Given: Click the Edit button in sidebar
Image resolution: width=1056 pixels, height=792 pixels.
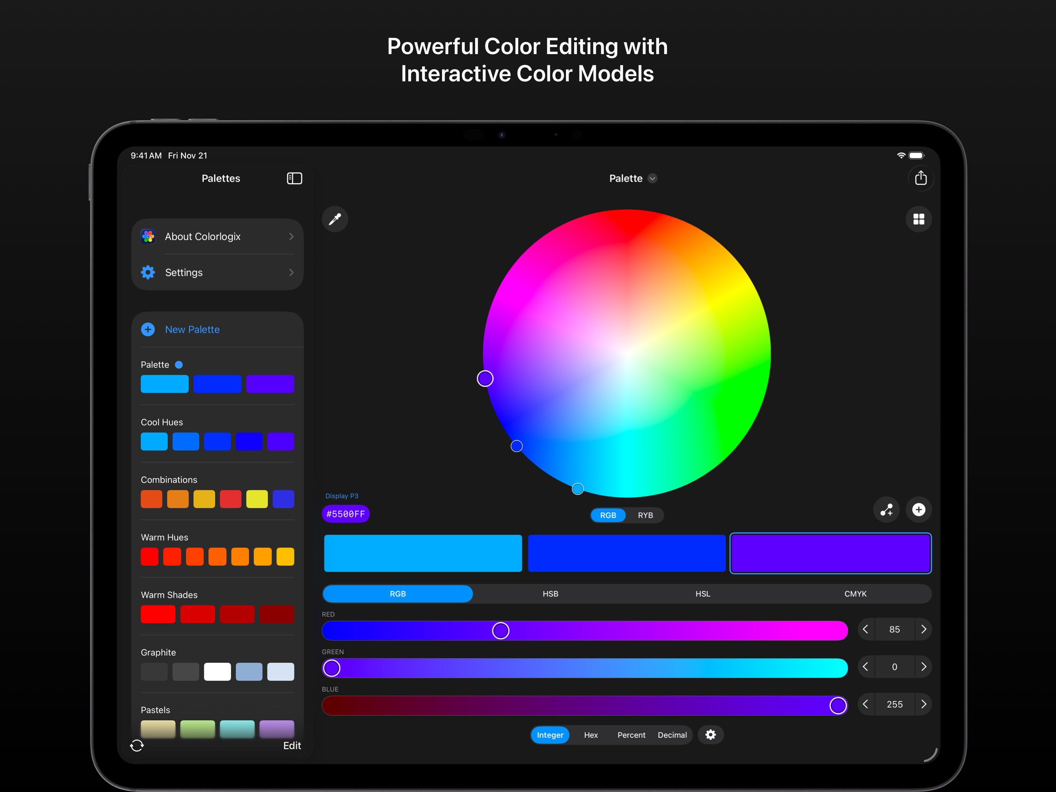Looking at the screenshot, I should (292, 745).
